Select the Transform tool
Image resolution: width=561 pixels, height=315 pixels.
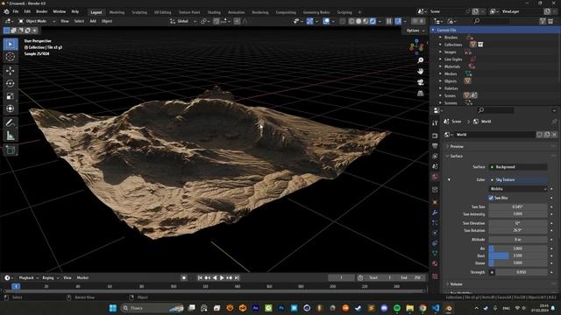11,108
